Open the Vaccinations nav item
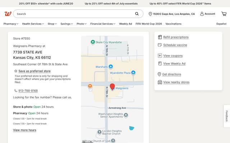 pos(173,24)
